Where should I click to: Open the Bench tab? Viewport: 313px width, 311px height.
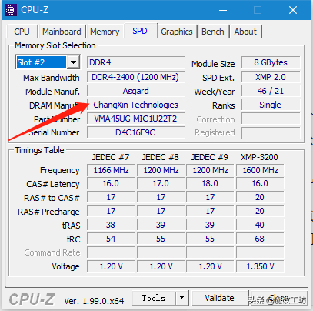tap(213, 32)
